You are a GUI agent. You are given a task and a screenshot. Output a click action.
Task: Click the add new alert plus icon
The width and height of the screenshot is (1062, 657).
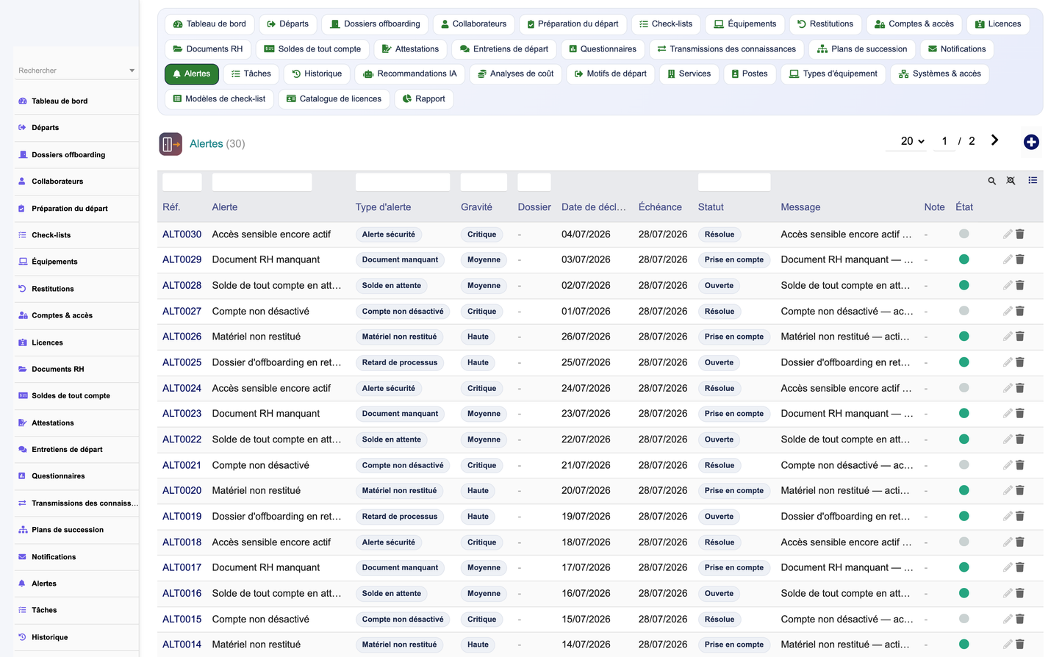tap(1031, 142)
